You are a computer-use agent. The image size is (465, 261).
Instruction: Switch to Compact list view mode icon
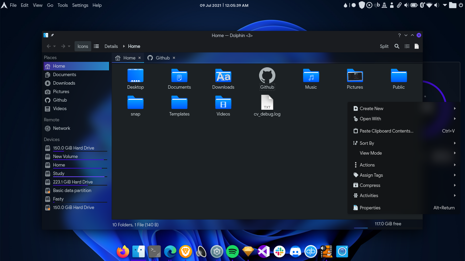pyautogui.click(x=96, y=46)
